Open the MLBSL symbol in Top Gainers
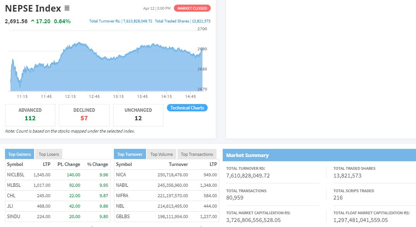The height and width of the screenshot is (227, 416). [14, 185]
